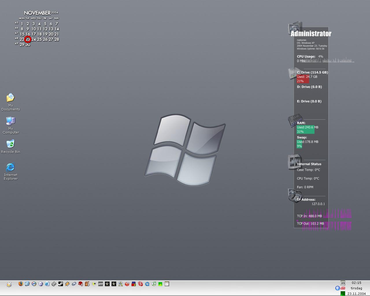Screen dimensions: 370x296
Task: Click the D: Drive (0.0 B) label
Action: pyautogui.click(x=309, y=87)
